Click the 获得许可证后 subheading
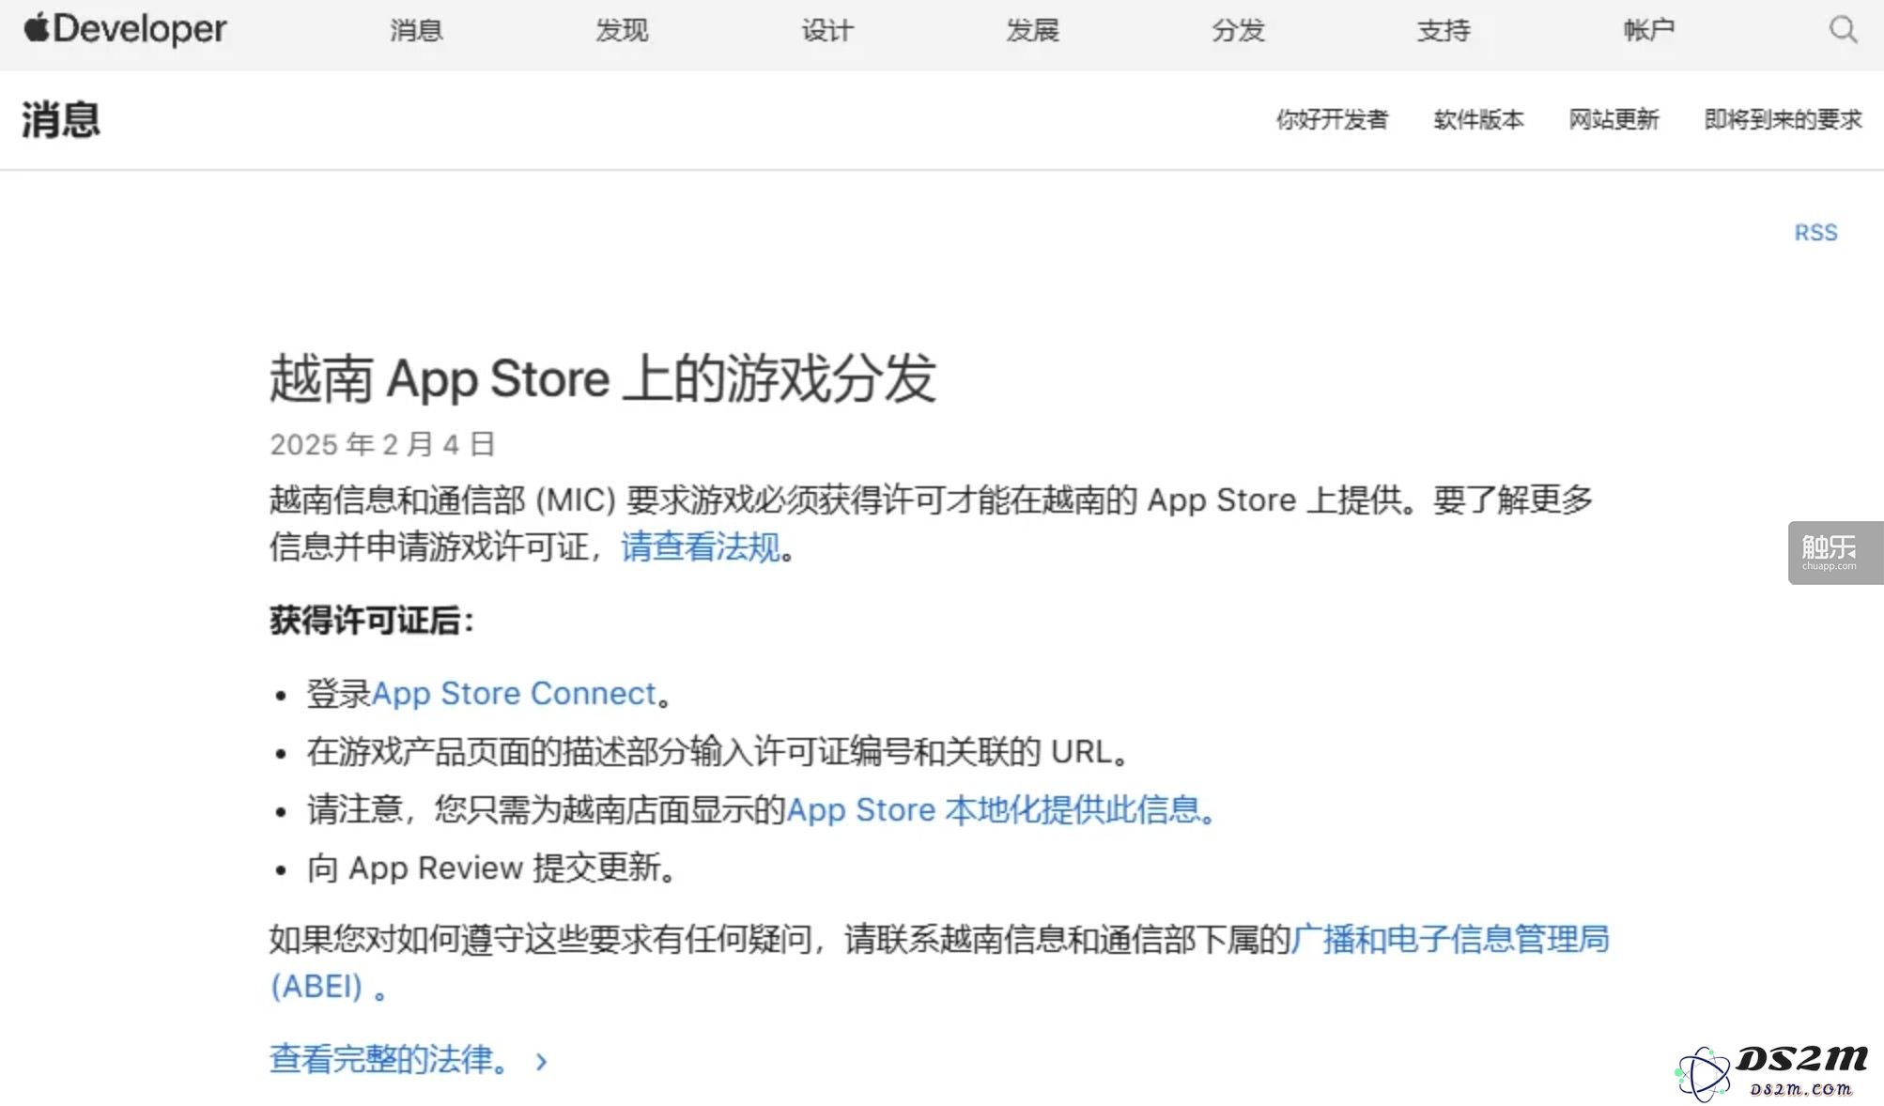The image size is (1884, 1106). pyautogui.click(x=372, y=621)
